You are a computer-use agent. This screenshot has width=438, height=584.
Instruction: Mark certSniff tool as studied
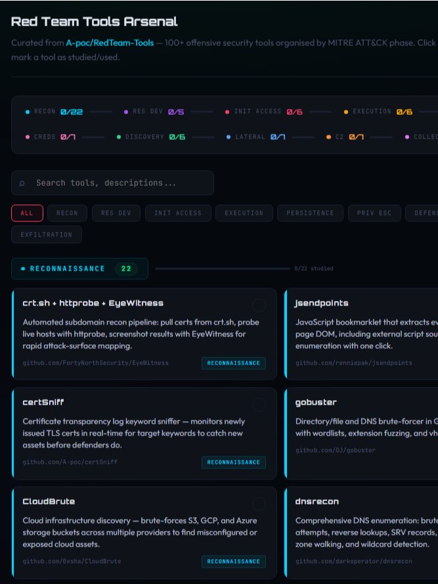[259, 404]
